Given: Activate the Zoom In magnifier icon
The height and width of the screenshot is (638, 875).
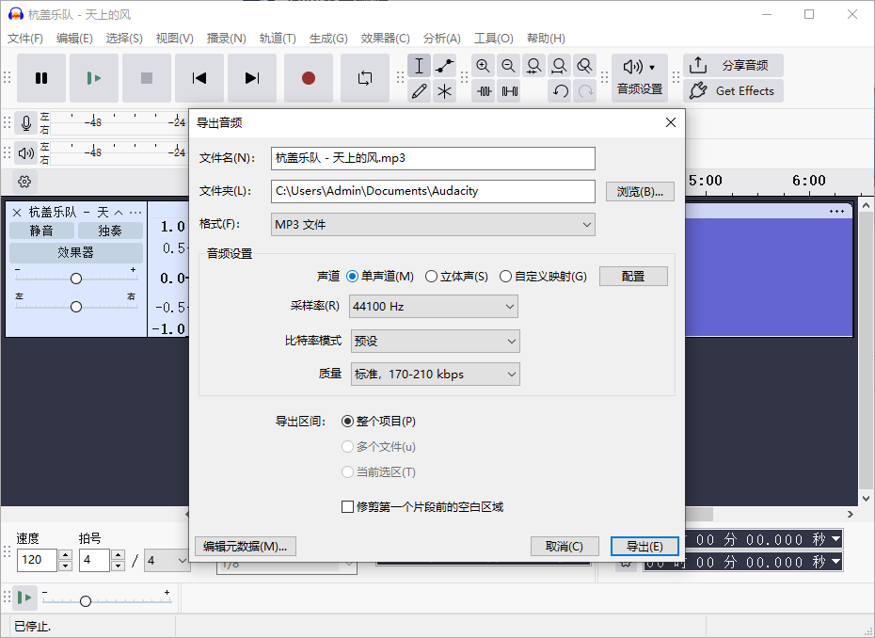Looking at the screenshot, I should (483, 66).
